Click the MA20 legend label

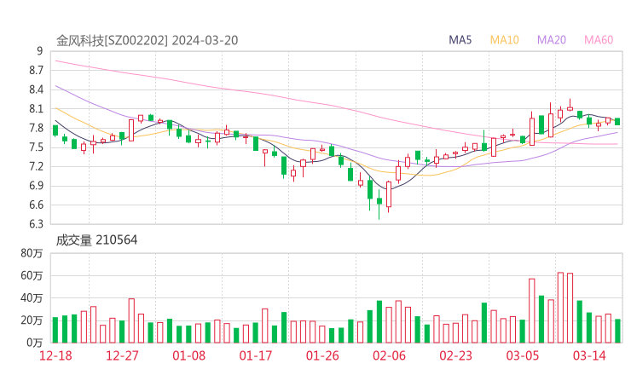click(x=552, y=40)
